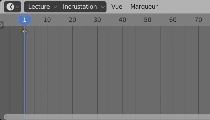Open the Vue menu
210x120 pixels.
pos(117,7)
